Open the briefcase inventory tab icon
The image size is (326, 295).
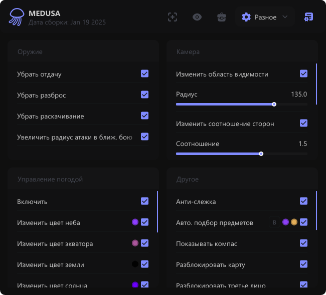click(221, 17)
